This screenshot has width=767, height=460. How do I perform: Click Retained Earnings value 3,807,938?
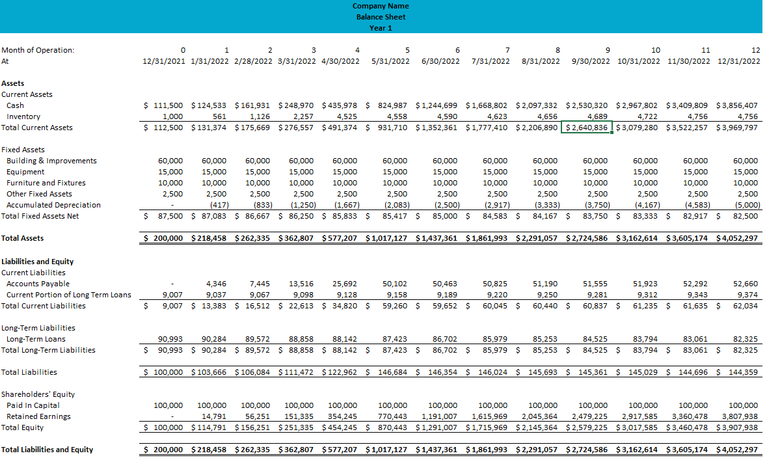click(740, 416)
